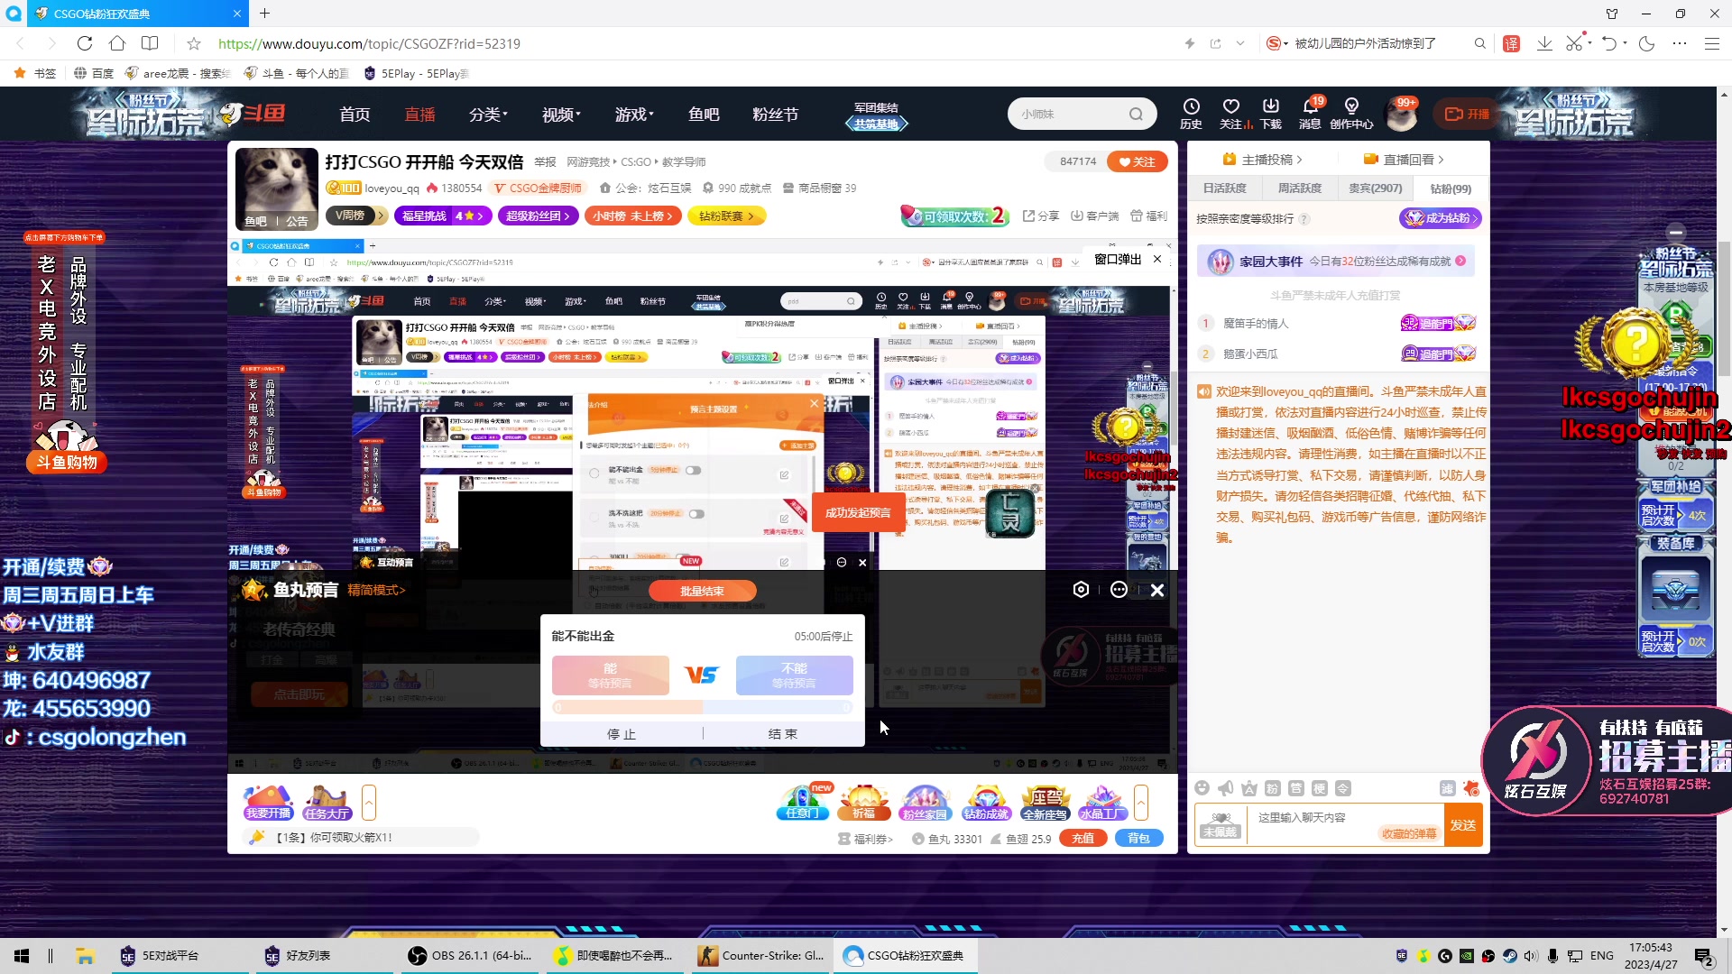This screenshot has width=1732, height=974.
Task: Click the browser download arrow icon
Action: point(1544,43)
